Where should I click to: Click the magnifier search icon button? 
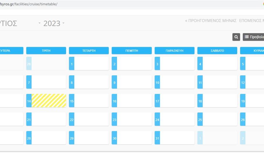pos(236,37)
